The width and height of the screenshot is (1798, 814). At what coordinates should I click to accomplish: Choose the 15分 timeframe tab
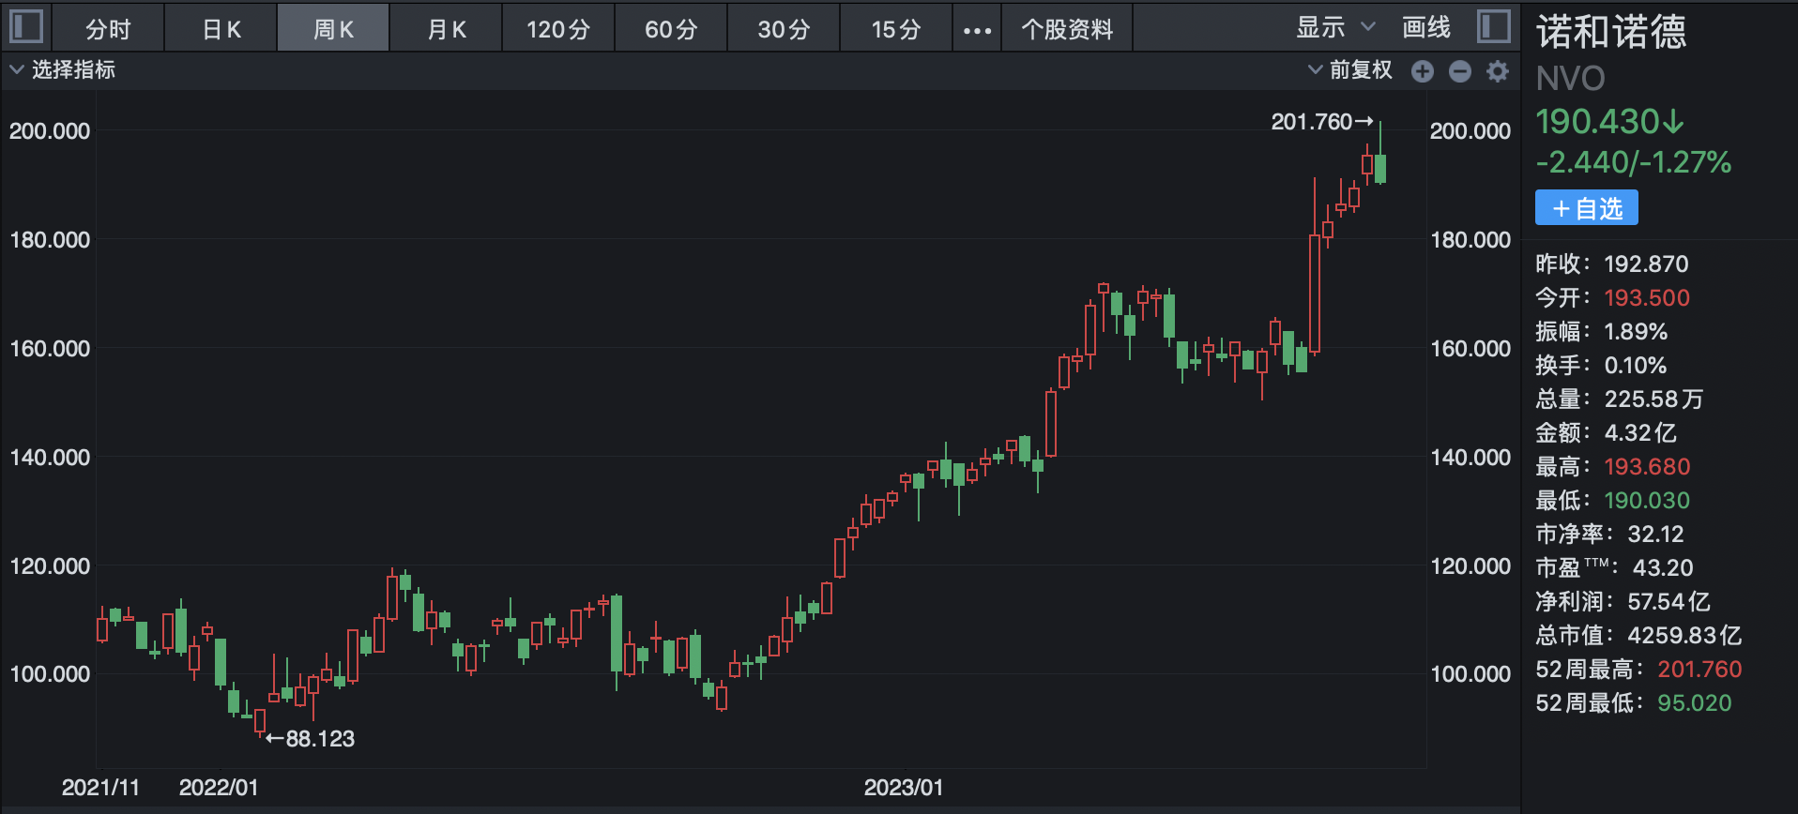pos(896,29)
